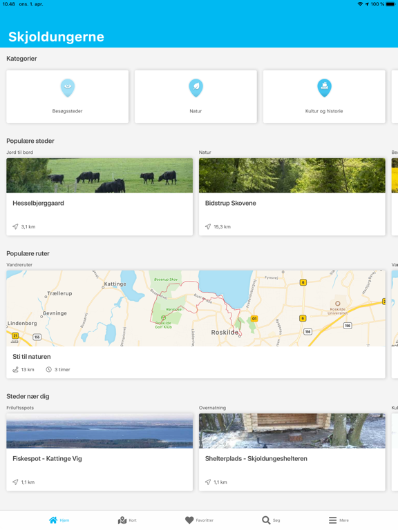This screenshot has height=530, width=398.
Task: Open the Kultur og historie ship pin icon
Action: point(324,88)
